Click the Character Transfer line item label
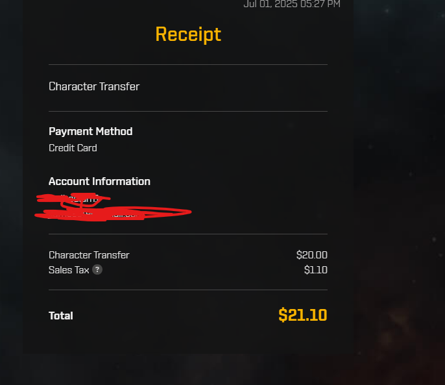The width and height of the screenshot is (445, 385). click(x=89, y=255)
